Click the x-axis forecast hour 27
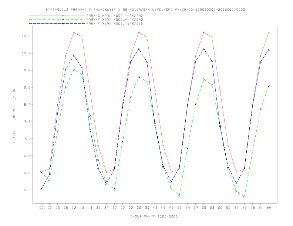The width and height of the screenshot is (293, 226). click(x=114, y=208)
